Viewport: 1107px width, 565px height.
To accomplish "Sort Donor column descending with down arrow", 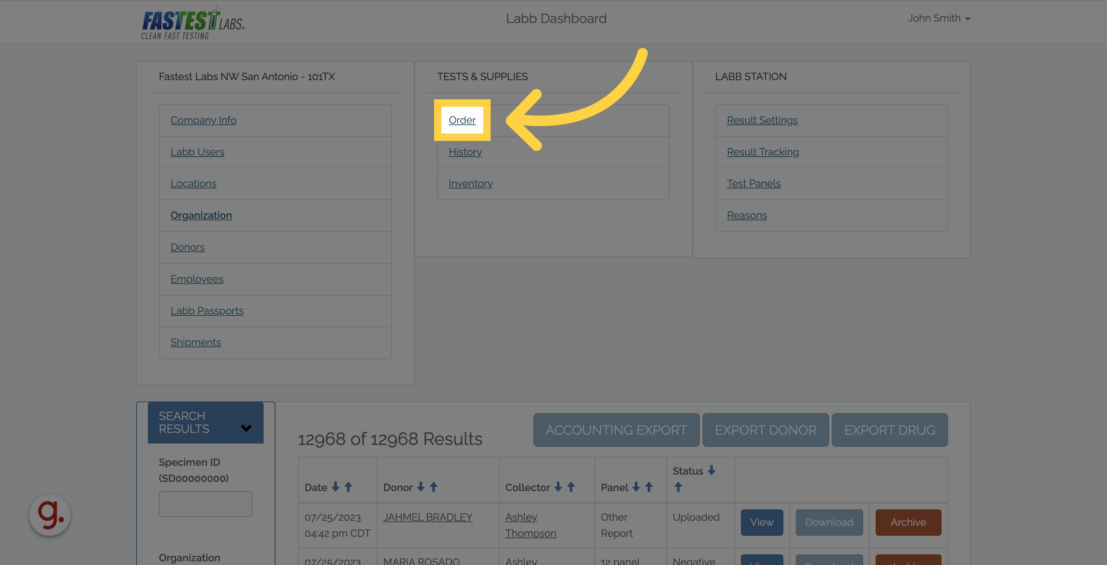I will pyautogui.click(x=421, y=487).
